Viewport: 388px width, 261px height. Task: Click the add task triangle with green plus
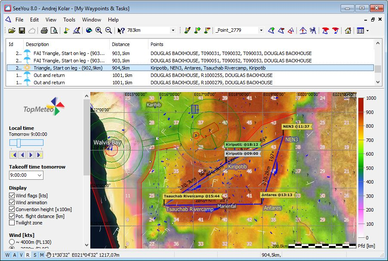pos(271,31)
